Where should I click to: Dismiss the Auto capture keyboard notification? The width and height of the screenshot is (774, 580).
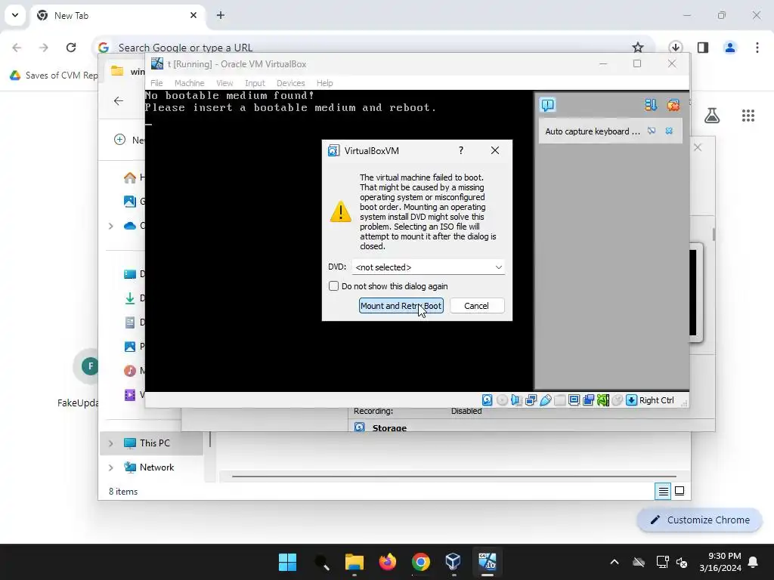tap(669, 131)
